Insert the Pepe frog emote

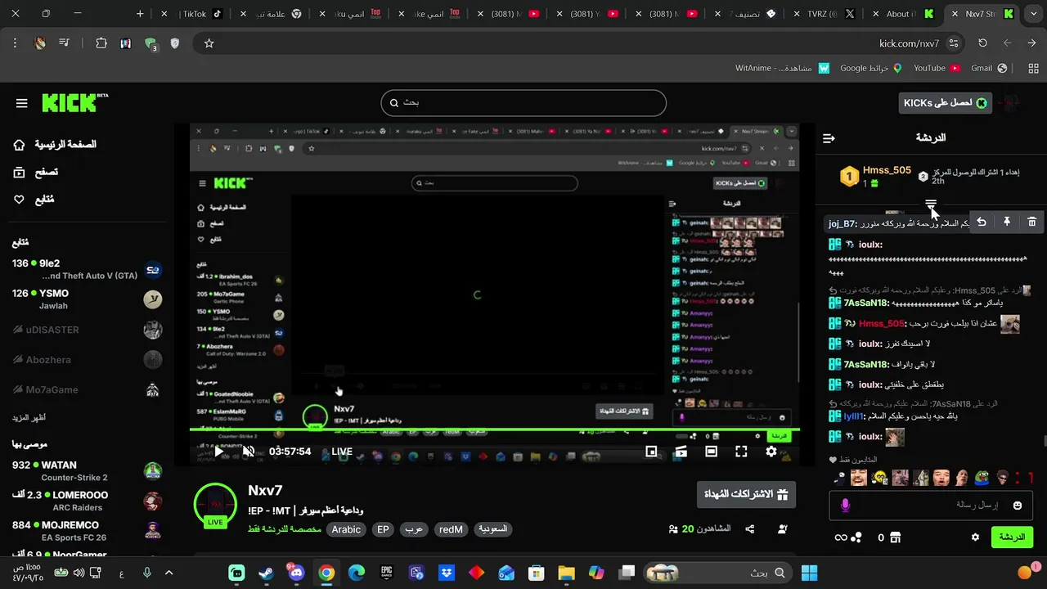pos(982,478)
